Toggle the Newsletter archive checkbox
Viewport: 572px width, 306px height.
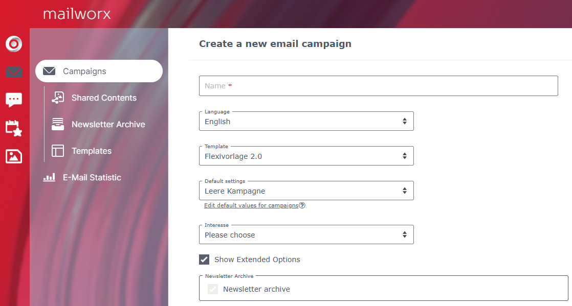point(213,289)
